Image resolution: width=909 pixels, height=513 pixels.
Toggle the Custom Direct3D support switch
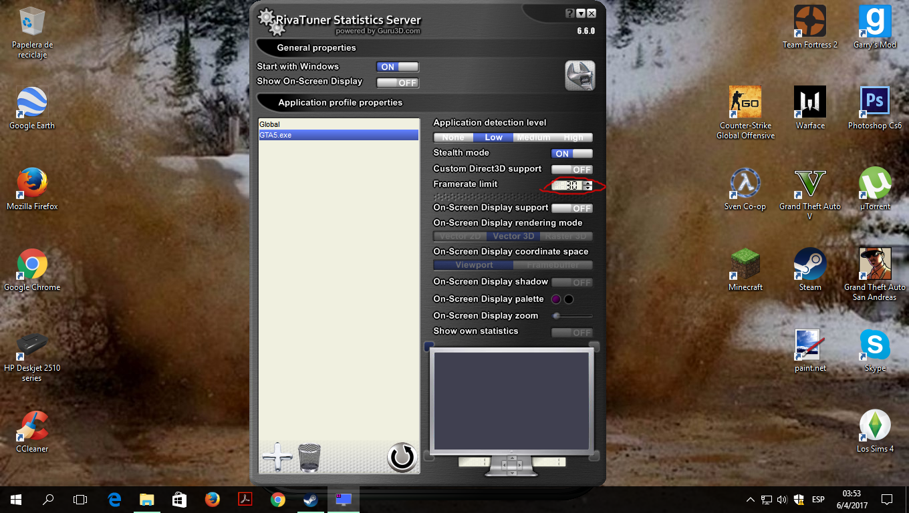[572, 170]
